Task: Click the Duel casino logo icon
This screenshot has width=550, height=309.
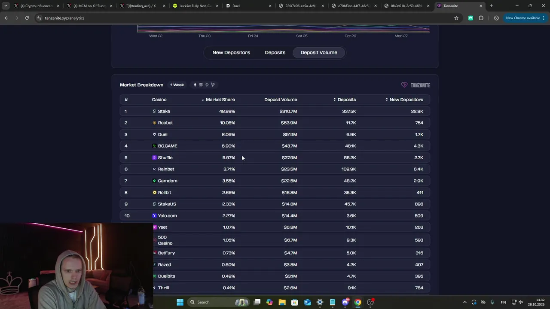Action: pos(154,134)
